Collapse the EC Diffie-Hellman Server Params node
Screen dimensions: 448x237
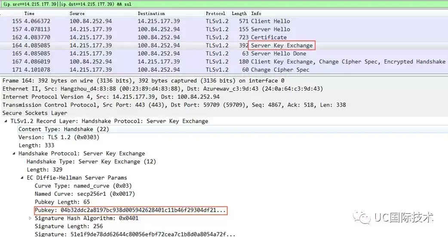click(22, 178)
